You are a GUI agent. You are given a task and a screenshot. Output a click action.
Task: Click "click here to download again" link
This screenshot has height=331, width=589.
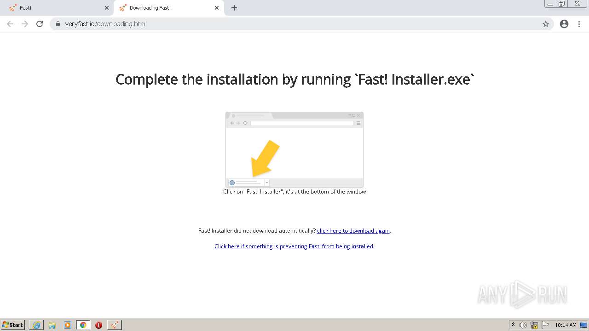353,231
